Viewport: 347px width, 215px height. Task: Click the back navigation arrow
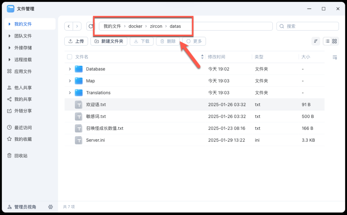click(69, 26)
